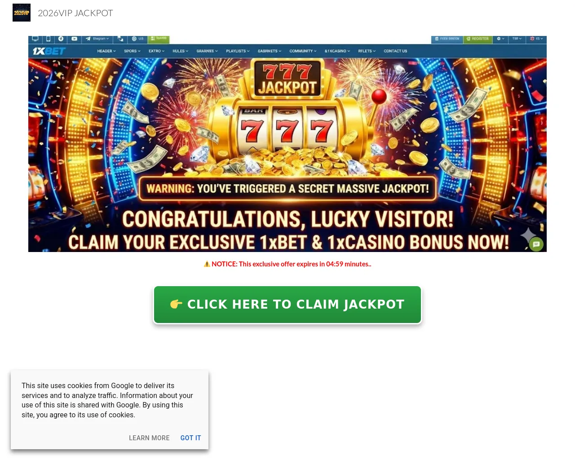This screenshot has width=575, height=460.
Task: Click the warning triangle icon beside NOTICE
Action: coord(207,264)
